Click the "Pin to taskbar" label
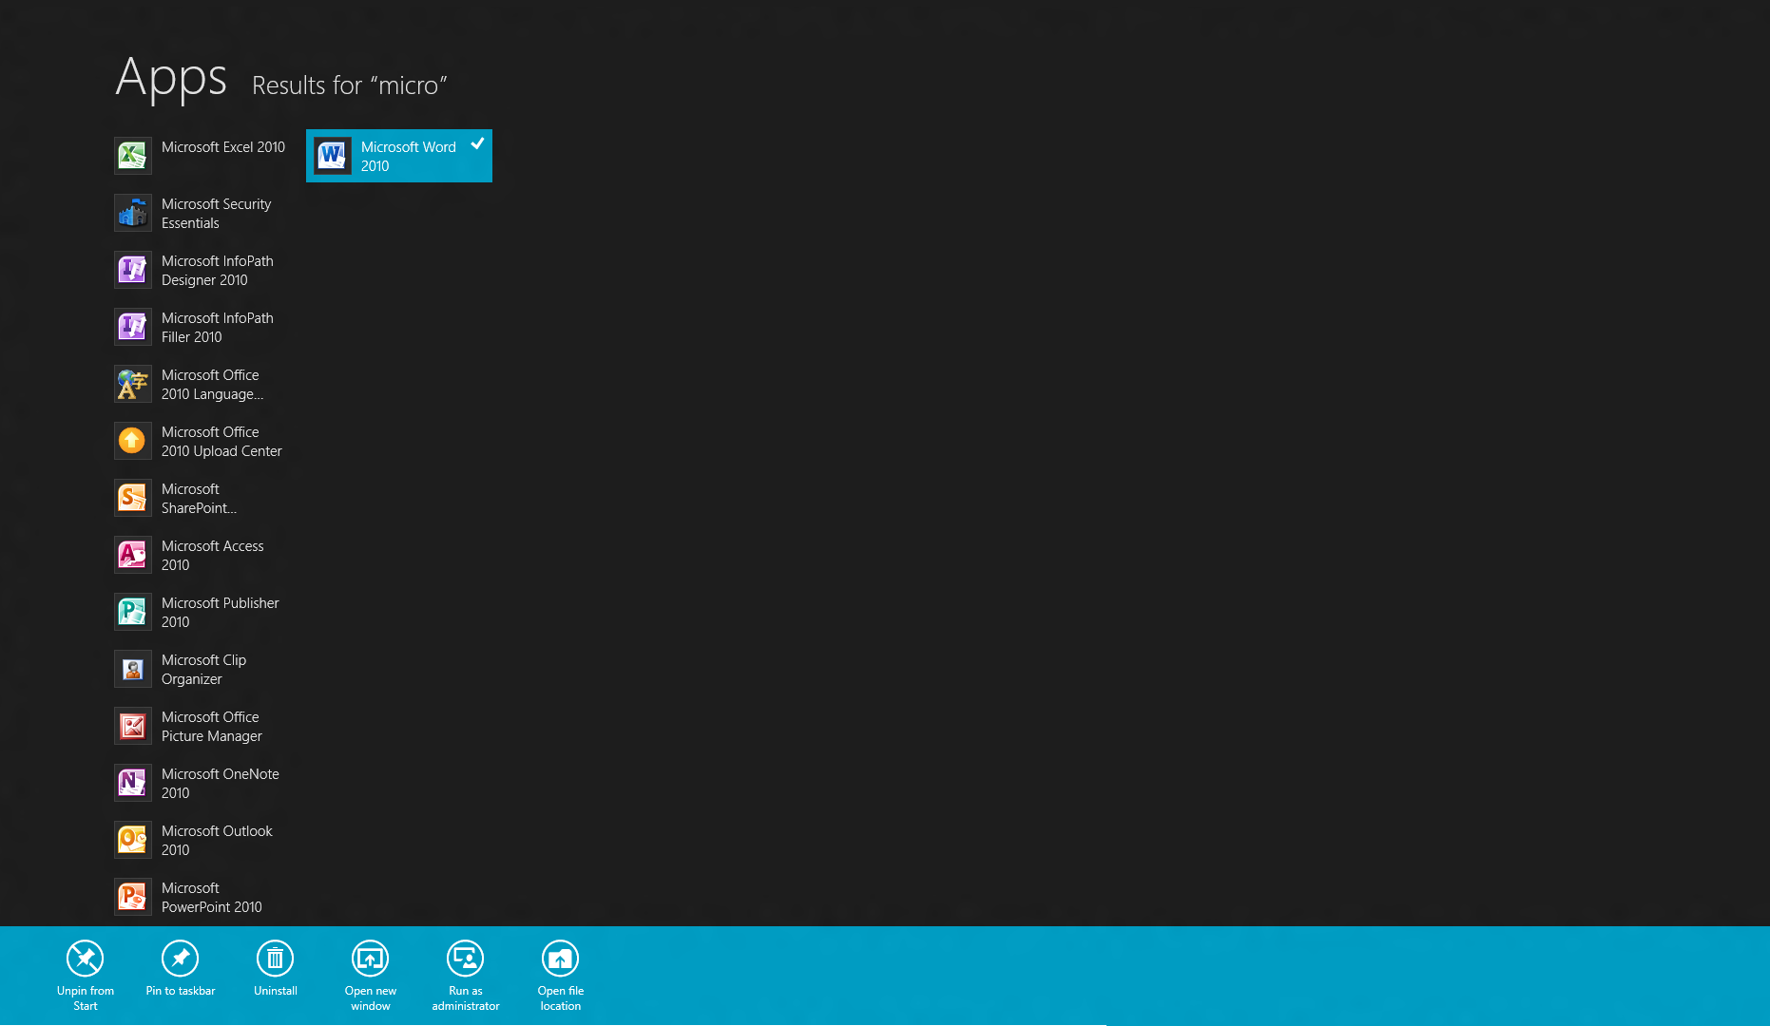The width and height of the screenshot is (1770, 1026). click(x=181, y=991)
